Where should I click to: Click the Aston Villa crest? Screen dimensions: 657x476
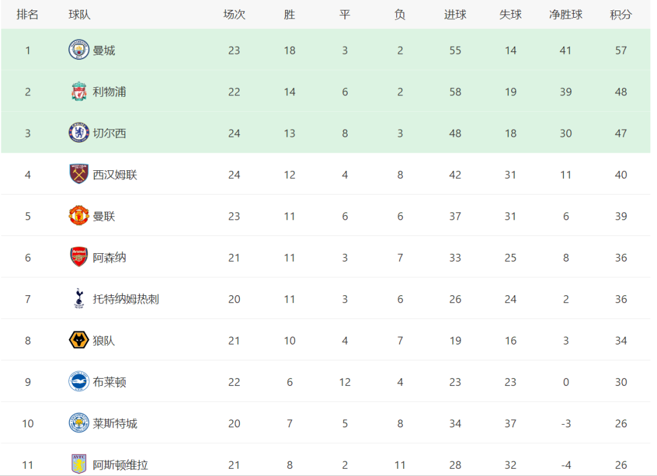pyautogui.click(x=79, y=464)
